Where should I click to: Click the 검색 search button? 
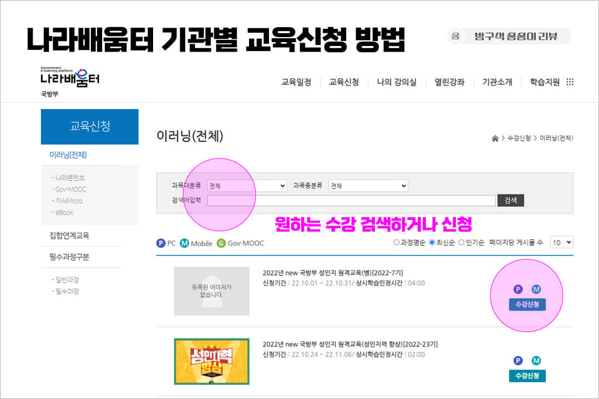(511, 201)
